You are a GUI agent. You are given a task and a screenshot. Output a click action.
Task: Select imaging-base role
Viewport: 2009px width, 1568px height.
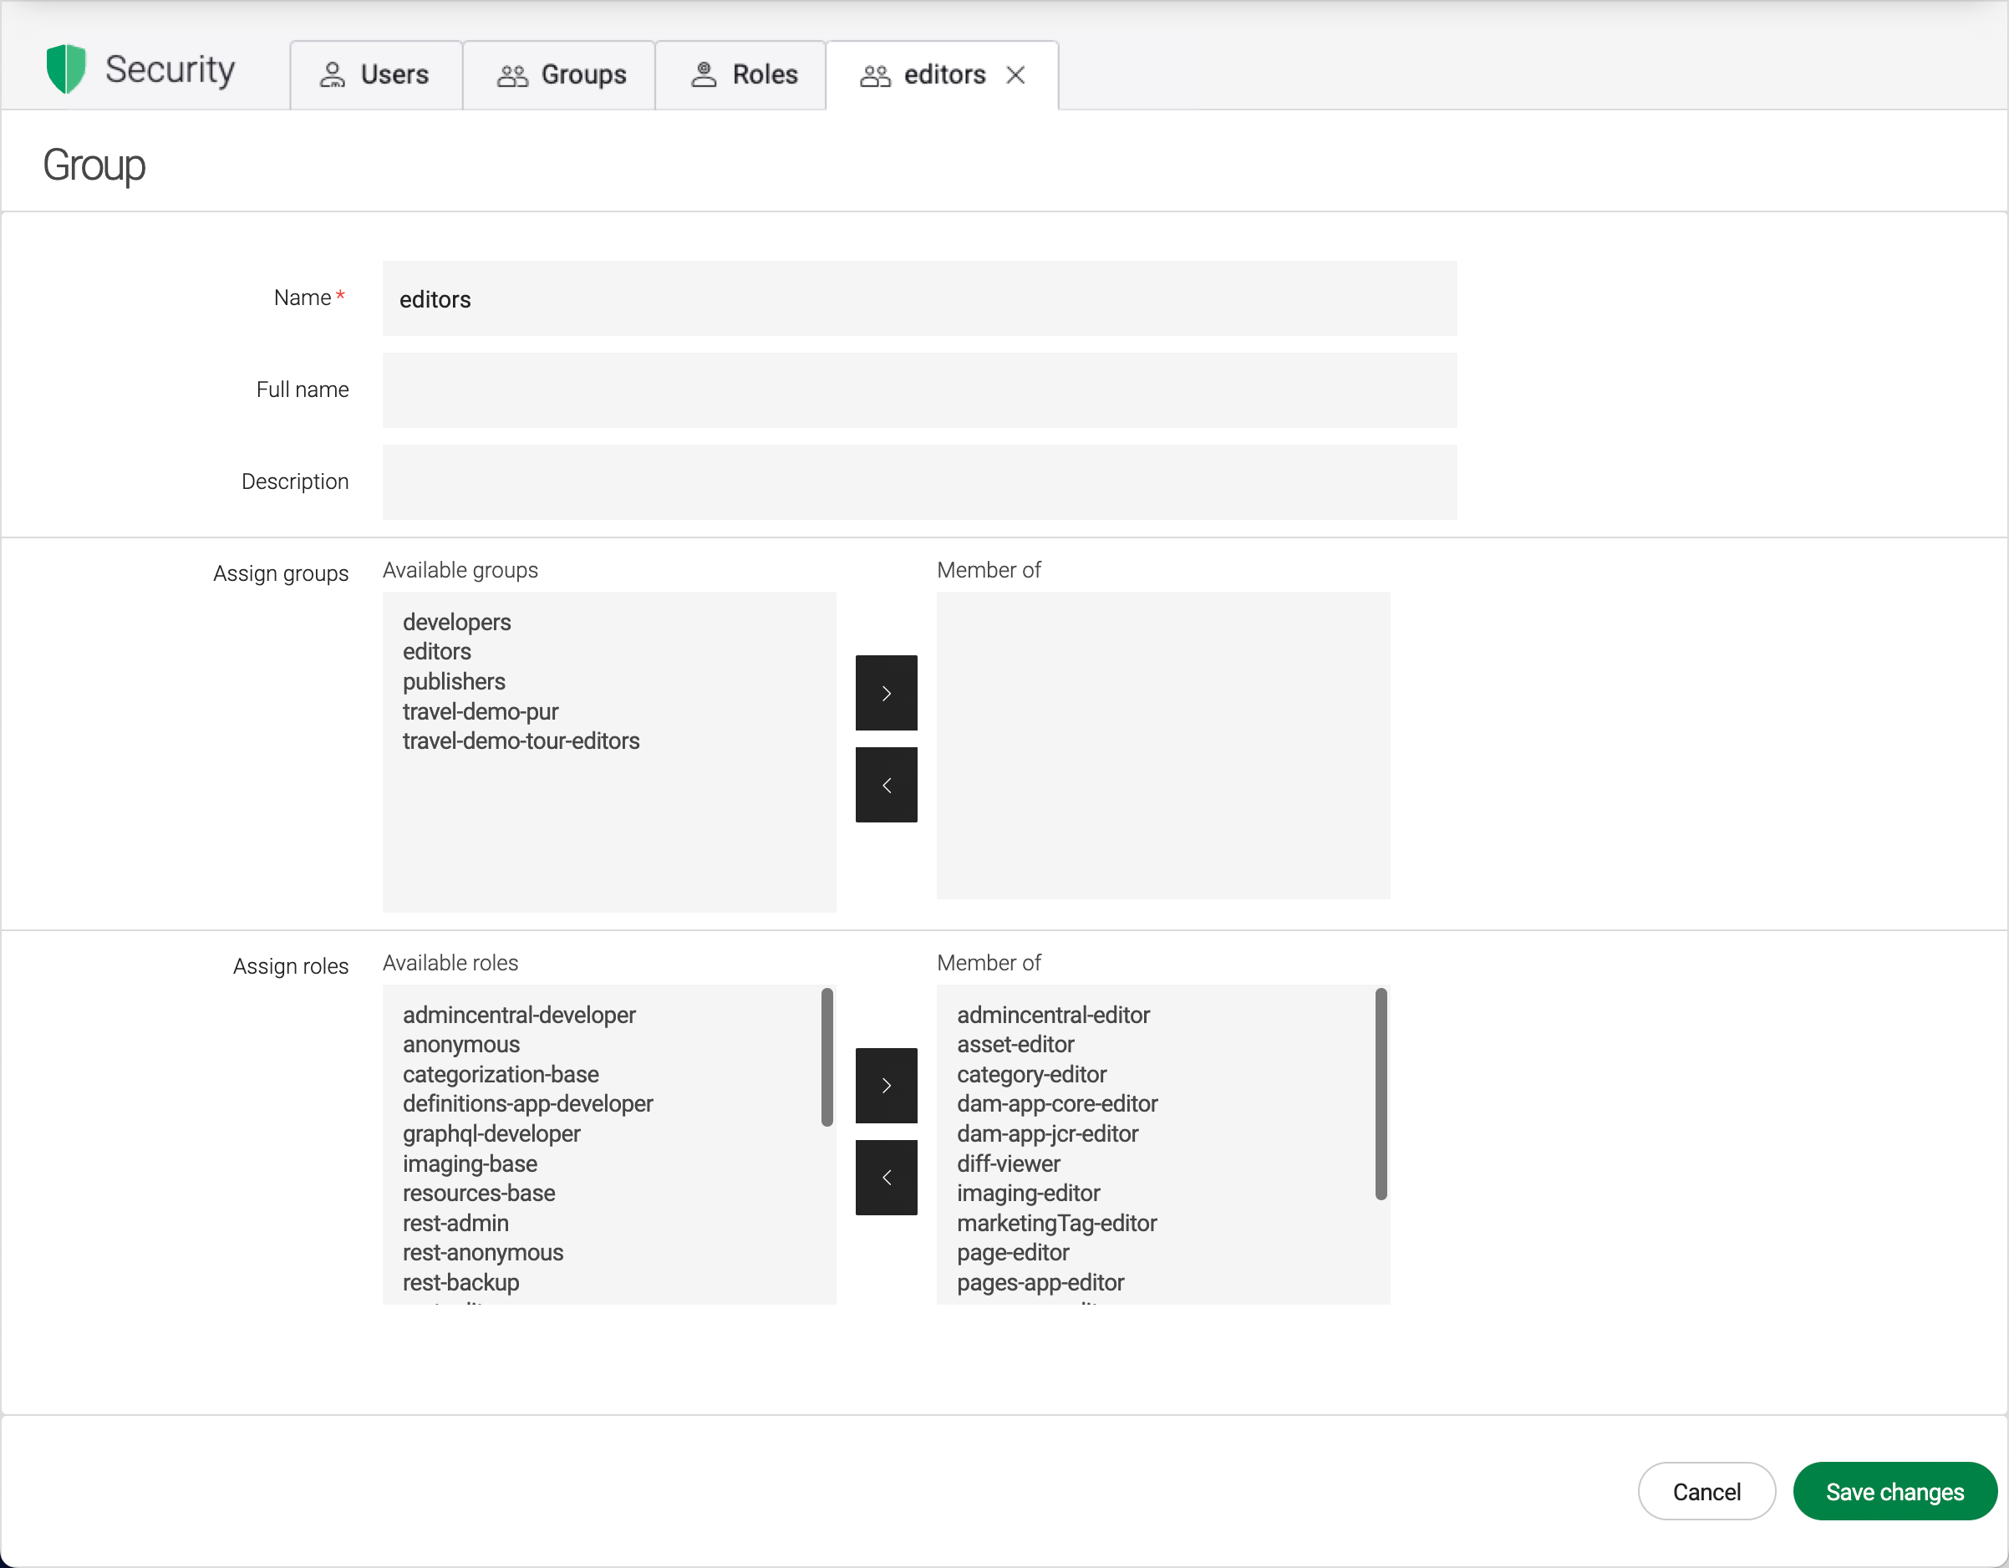point(469,1164)
